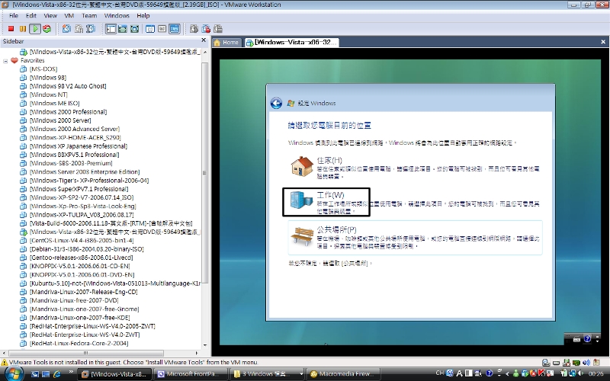610x381 pixels.
Task: Switch to Macromedia Fireworks taskbar button
Action: (x=343, y=374)
